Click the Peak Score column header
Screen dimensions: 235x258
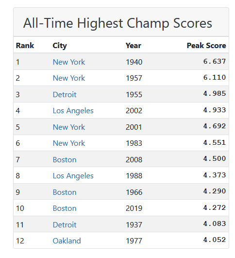(206, 45)
